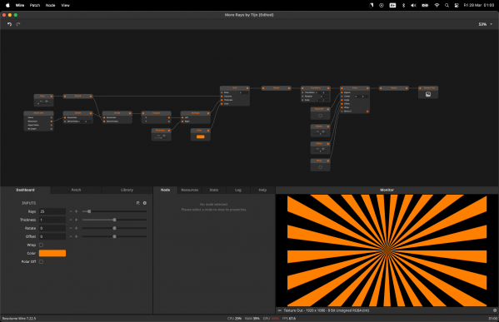Open the Stats tab
The image size is (499, 322).
click(x=214, y=190)
